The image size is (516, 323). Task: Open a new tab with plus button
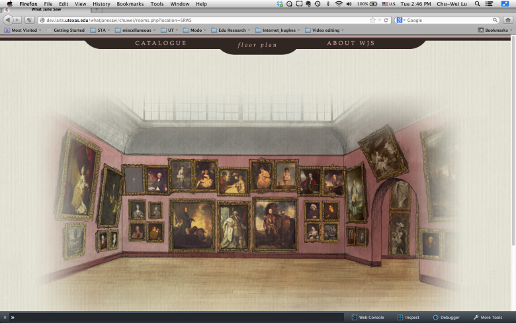pyautogui.click(x=97, y=9)
